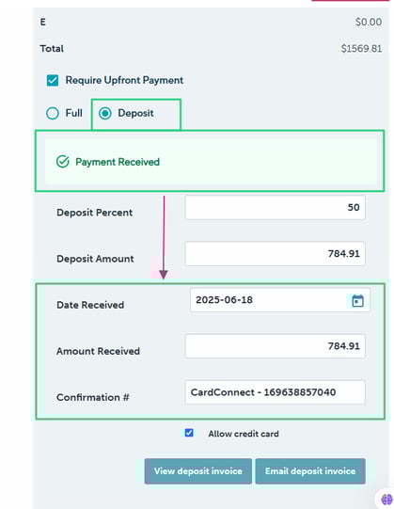The image size is (394, 509).
Task: Click the Payment Received checkmark icon
Action: click(x=63, y=161)
